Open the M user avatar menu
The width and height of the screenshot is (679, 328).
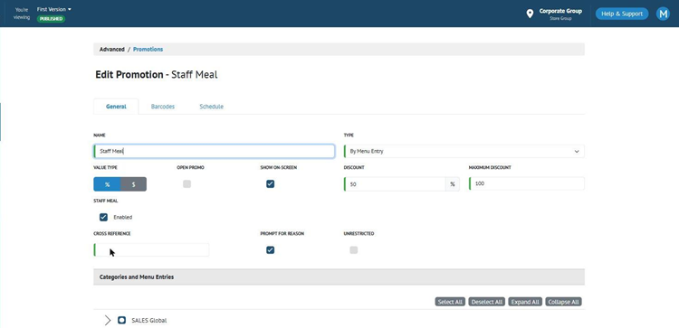click(x=663, y=14)
